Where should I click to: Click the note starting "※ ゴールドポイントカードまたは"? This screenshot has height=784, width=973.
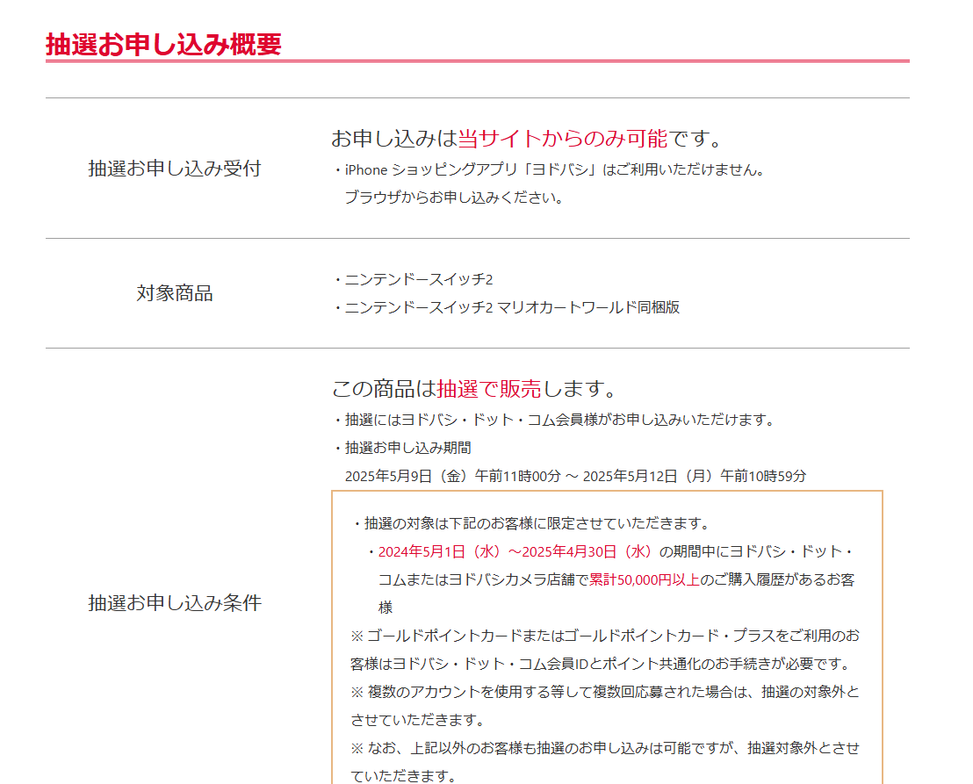[x=605, y=650]
